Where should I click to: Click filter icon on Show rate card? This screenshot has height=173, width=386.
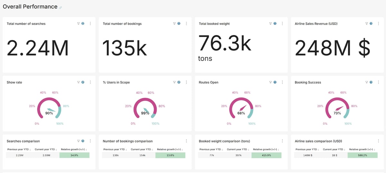(78, 82)
